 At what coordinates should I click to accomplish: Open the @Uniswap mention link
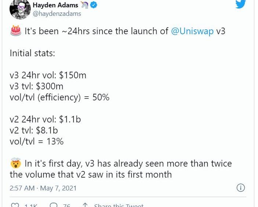[192, 31]
